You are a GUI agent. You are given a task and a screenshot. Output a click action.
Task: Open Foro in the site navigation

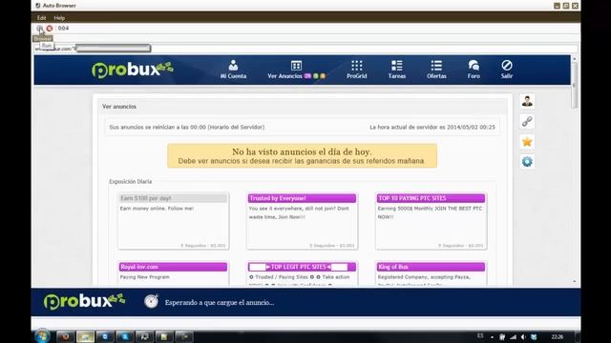474,70
